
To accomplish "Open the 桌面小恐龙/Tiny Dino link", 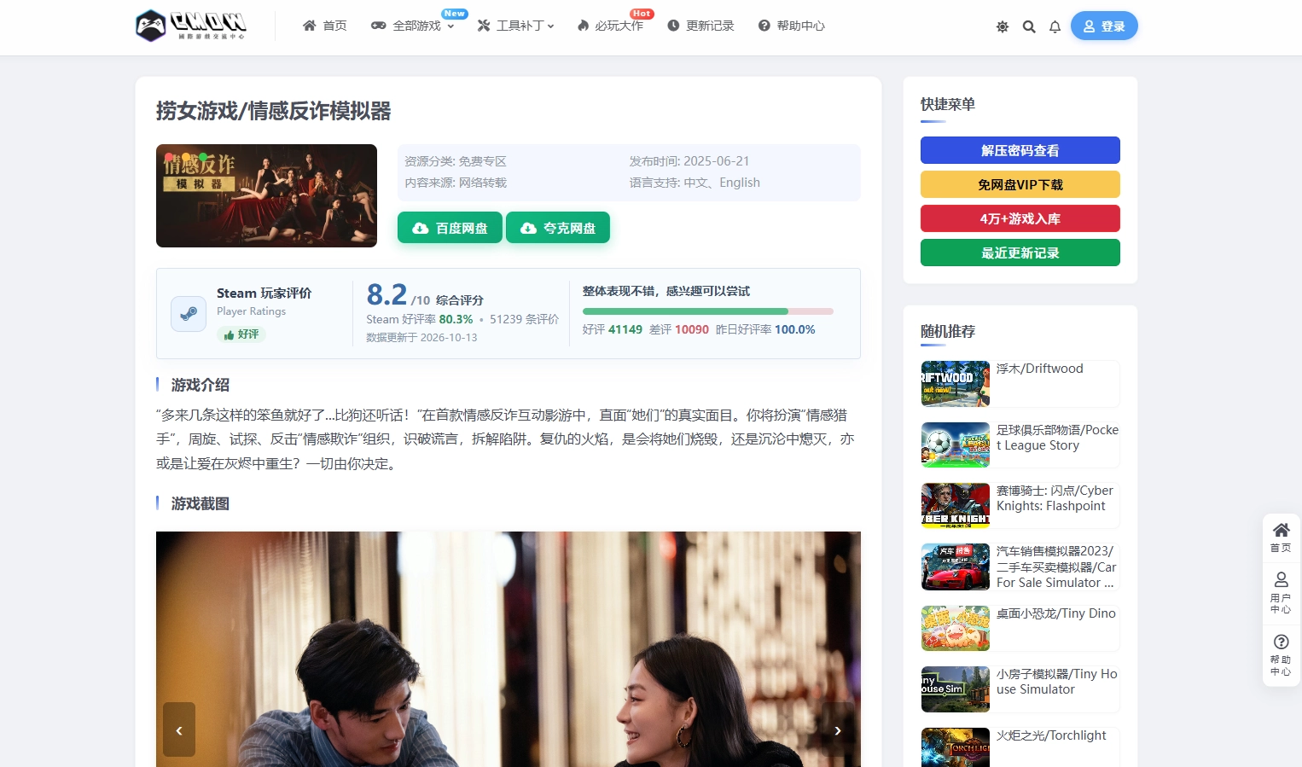I will [1056, 613].
